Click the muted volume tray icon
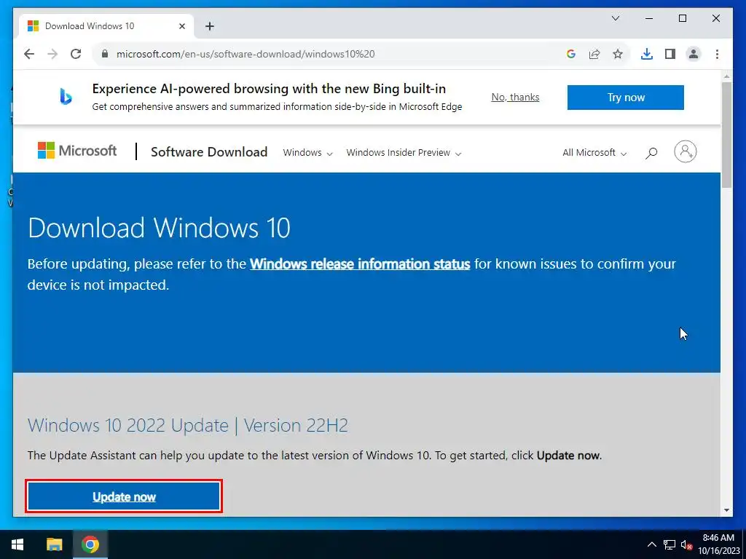The width and height of the screenshot is (746, 559). point(686,544)
